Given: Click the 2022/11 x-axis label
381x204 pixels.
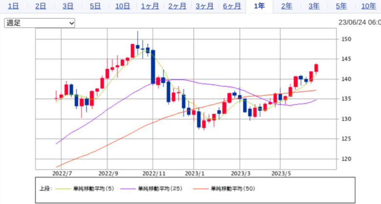Looking at the screenshot, I should [x=154, y=174].
